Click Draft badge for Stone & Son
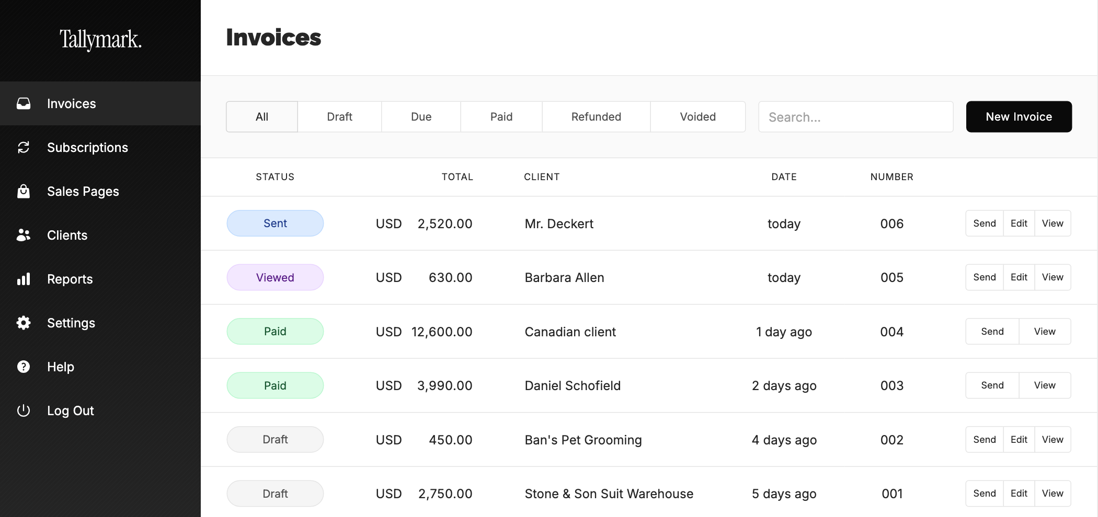The height and width of the screenshot is (517, 1098). tap(275, 494)
